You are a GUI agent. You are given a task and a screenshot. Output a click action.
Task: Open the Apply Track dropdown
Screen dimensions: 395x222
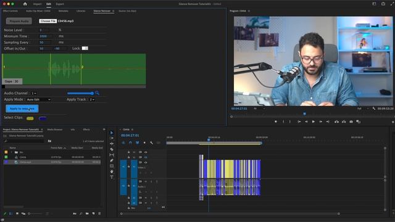tap(92, 99)
